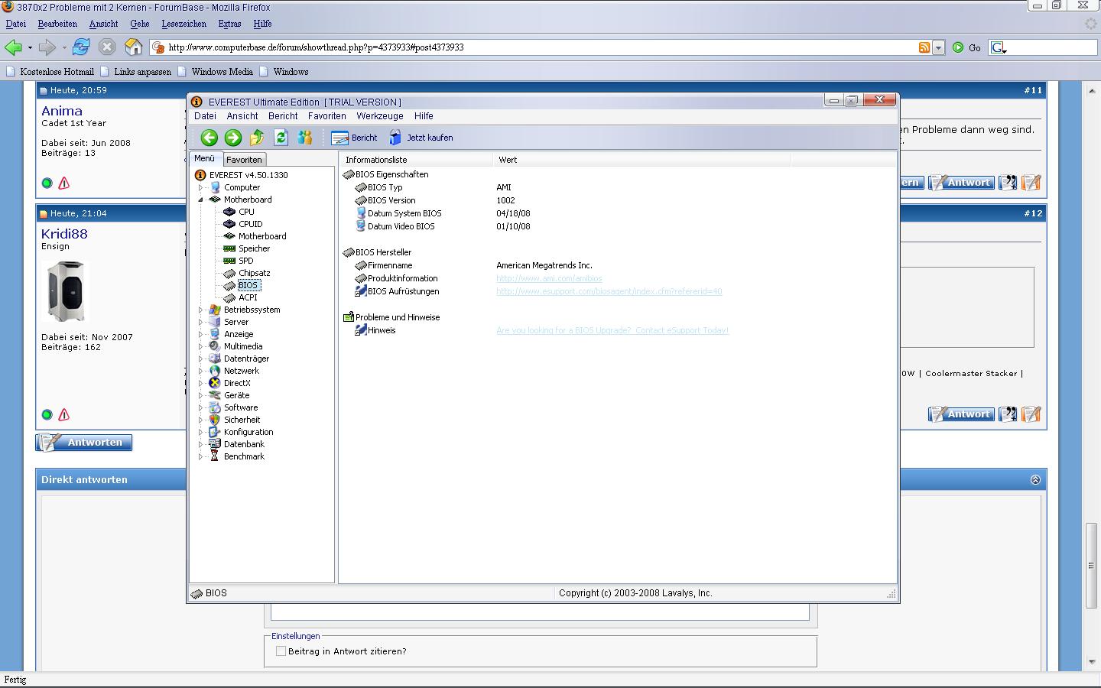Open EVEREST Hilfe menu
This screenshot has width=1101, height=688.
coord(424,116)
